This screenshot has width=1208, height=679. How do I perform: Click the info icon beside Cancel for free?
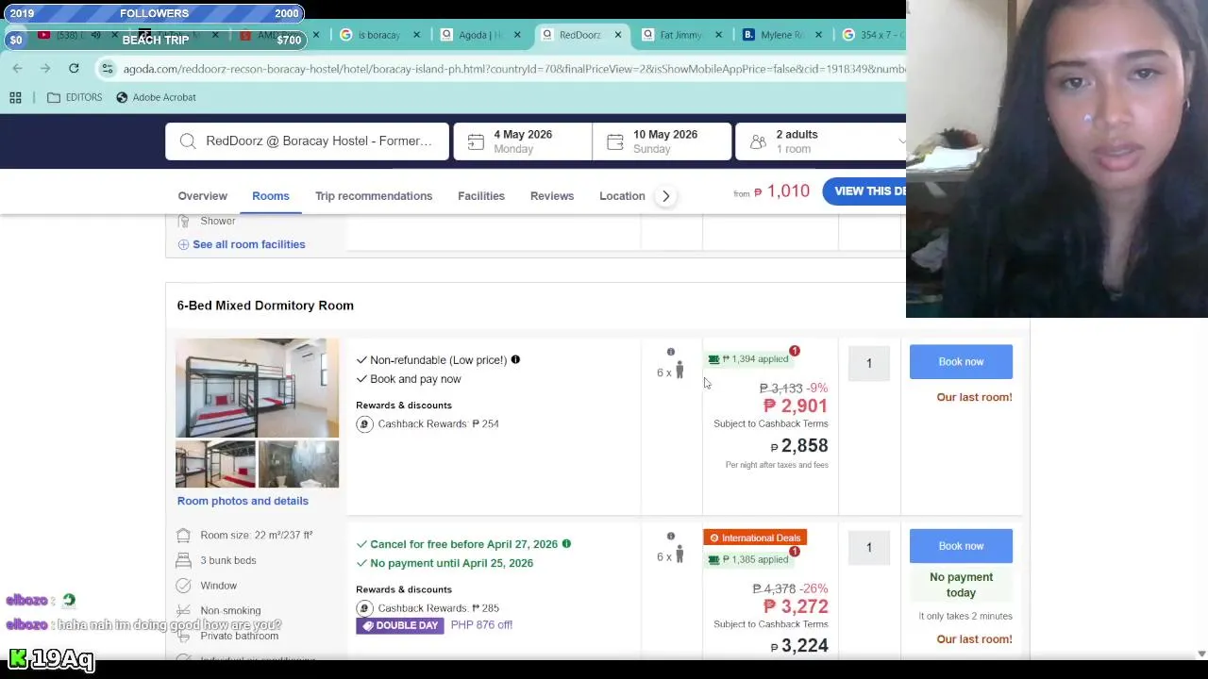(566, 544)
